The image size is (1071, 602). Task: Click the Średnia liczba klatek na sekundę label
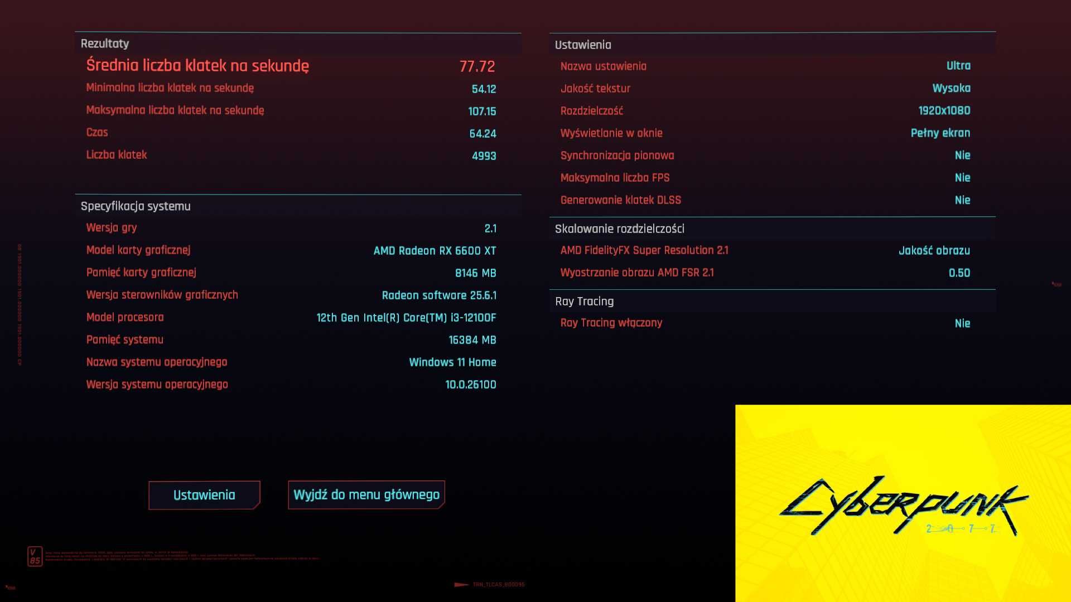(197, 66)
